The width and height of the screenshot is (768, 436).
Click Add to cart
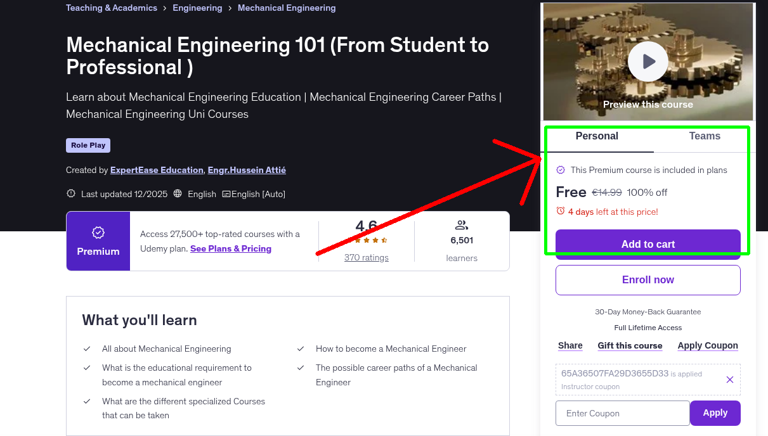tap(648, 244)
